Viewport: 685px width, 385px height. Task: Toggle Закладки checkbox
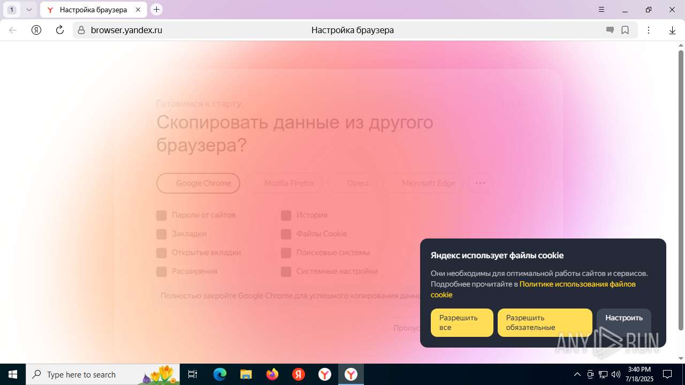coord(162,234)
